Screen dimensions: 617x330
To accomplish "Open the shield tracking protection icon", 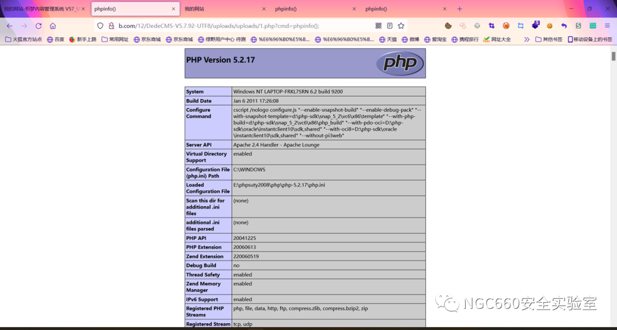I will coord(101,26).
